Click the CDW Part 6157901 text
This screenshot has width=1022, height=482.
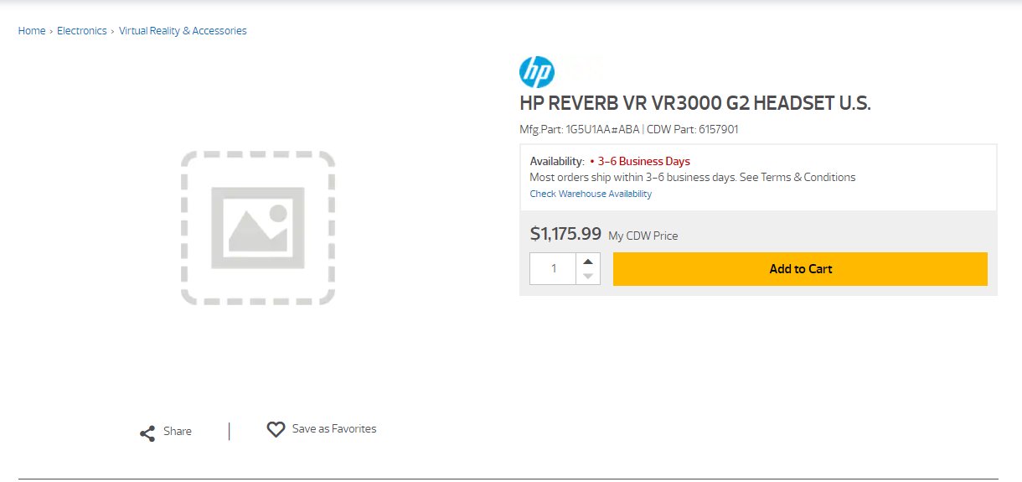tap(693, 130)
